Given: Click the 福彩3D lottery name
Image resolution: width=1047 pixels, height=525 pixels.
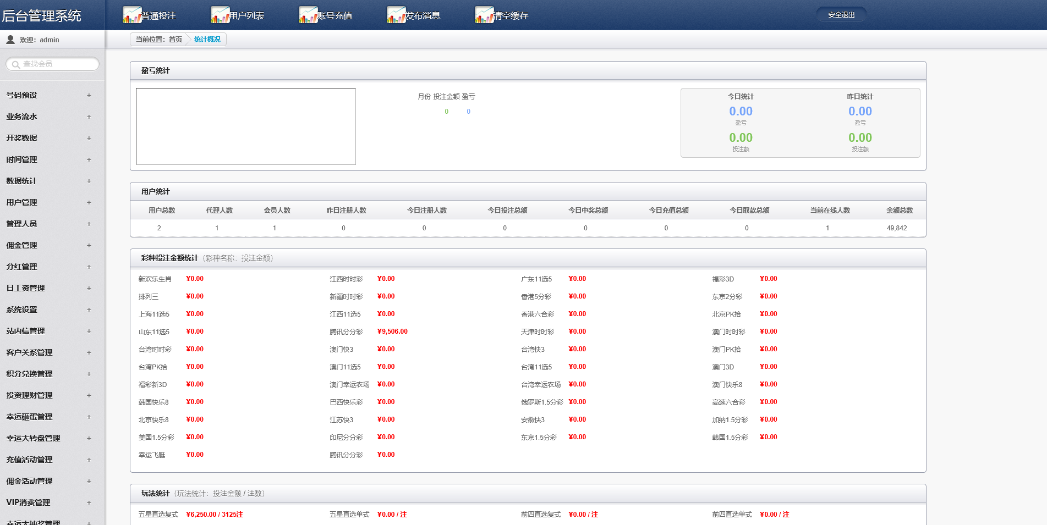Looking at the screenshot, I should click(x=723, y=279).
